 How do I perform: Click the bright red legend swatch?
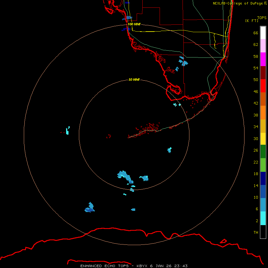[x=263, y=86]
